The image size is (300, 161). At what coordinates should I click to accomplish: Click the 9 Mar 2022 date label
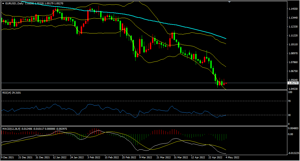146,157
